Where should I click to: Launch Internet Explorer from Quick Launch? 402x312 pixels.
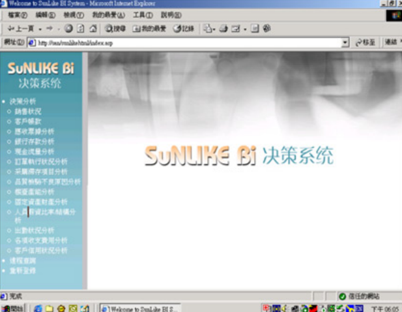tap(38, 308)
